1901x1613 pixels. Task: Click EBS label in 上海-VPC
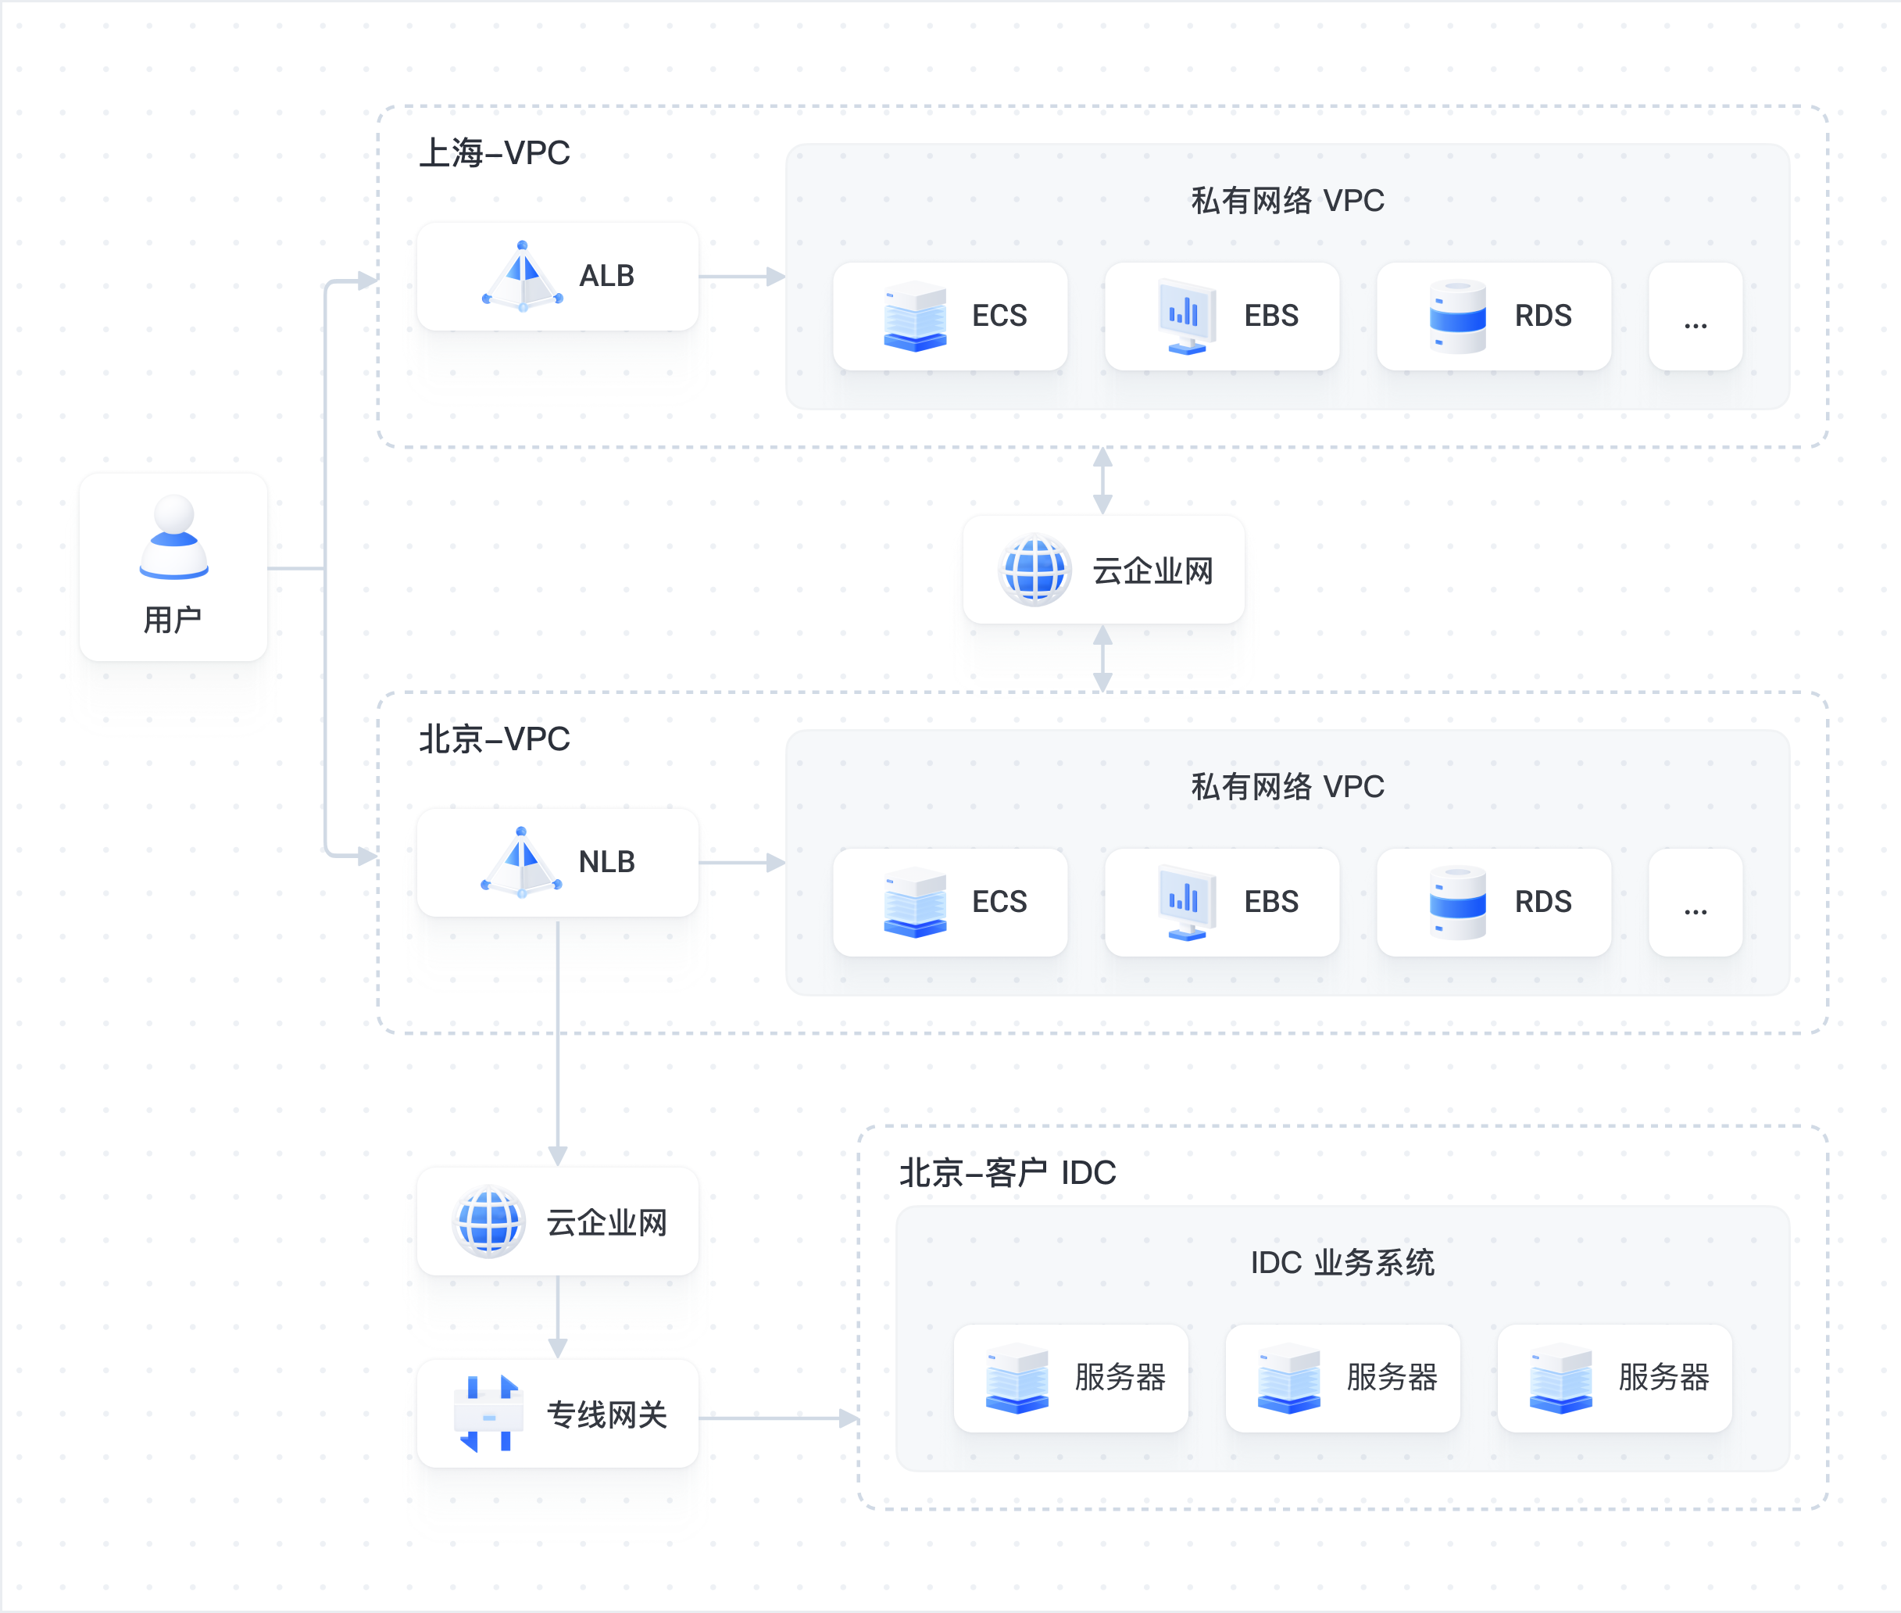[1271, 317]
